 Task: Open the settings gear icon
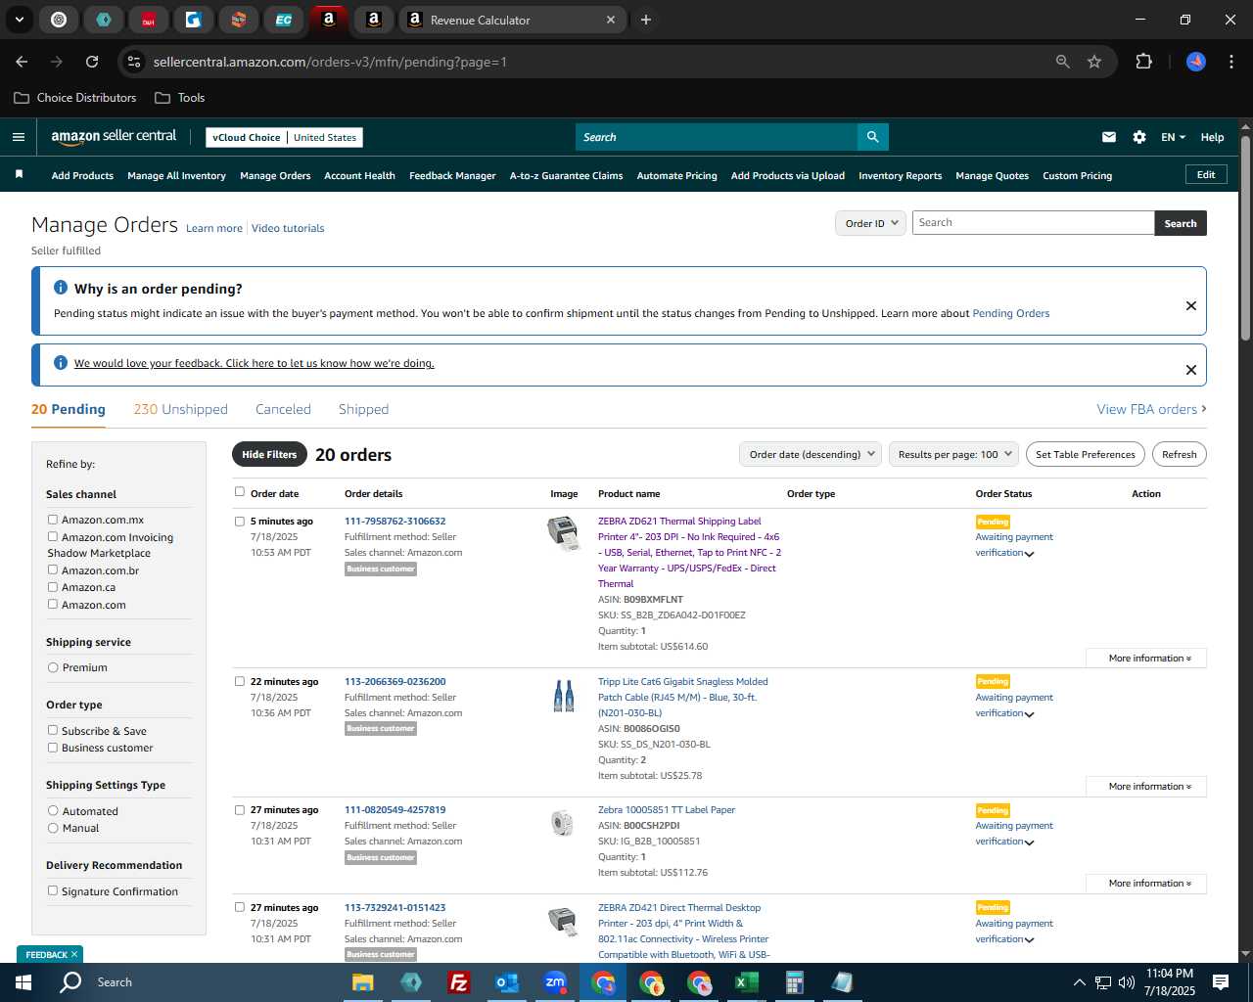click(x=1139, y=137)
